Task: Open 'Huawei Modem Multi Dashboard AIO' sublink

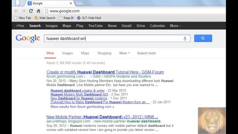Action: (x=79, y=94)
